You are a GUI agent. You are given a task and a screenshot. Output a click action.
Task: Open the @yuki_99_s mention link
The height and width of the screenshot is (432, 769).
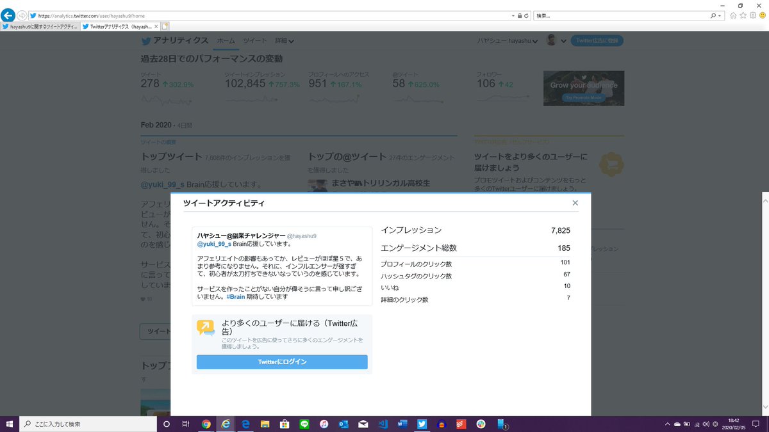pos(213,244)
